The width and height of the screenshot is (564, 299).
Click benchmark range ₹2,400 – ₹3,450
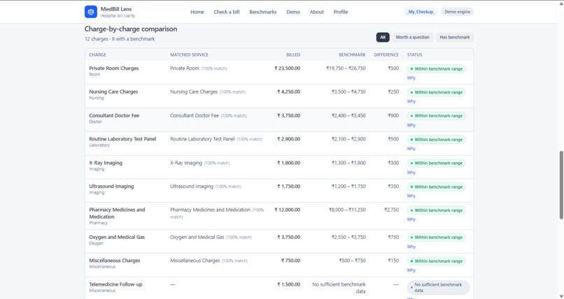pyautogui.click(x=348, y=115)
